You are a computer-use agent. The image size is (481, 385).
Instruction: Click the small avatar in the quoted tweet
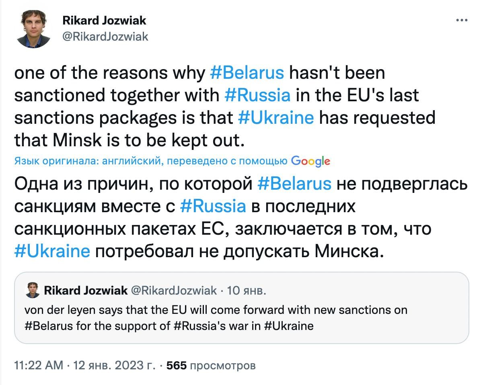tap(32, 290)
